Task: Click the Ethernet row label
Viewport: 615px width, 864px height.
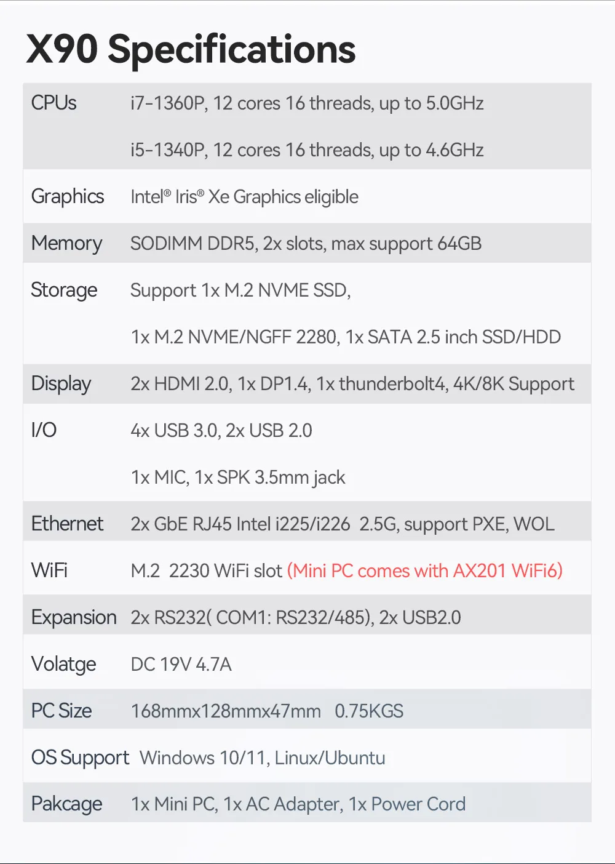Action: click(x=68, y=524)
